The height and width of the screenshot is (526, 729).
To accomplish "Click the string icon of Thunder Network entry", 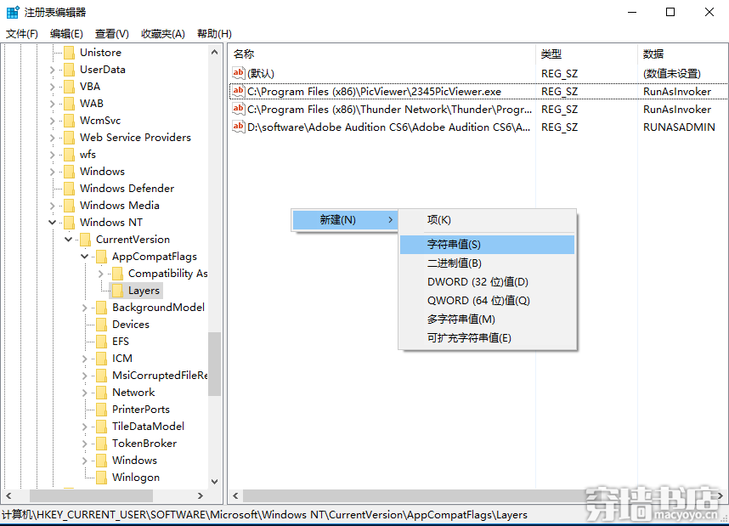I will (x=239, y=109).
